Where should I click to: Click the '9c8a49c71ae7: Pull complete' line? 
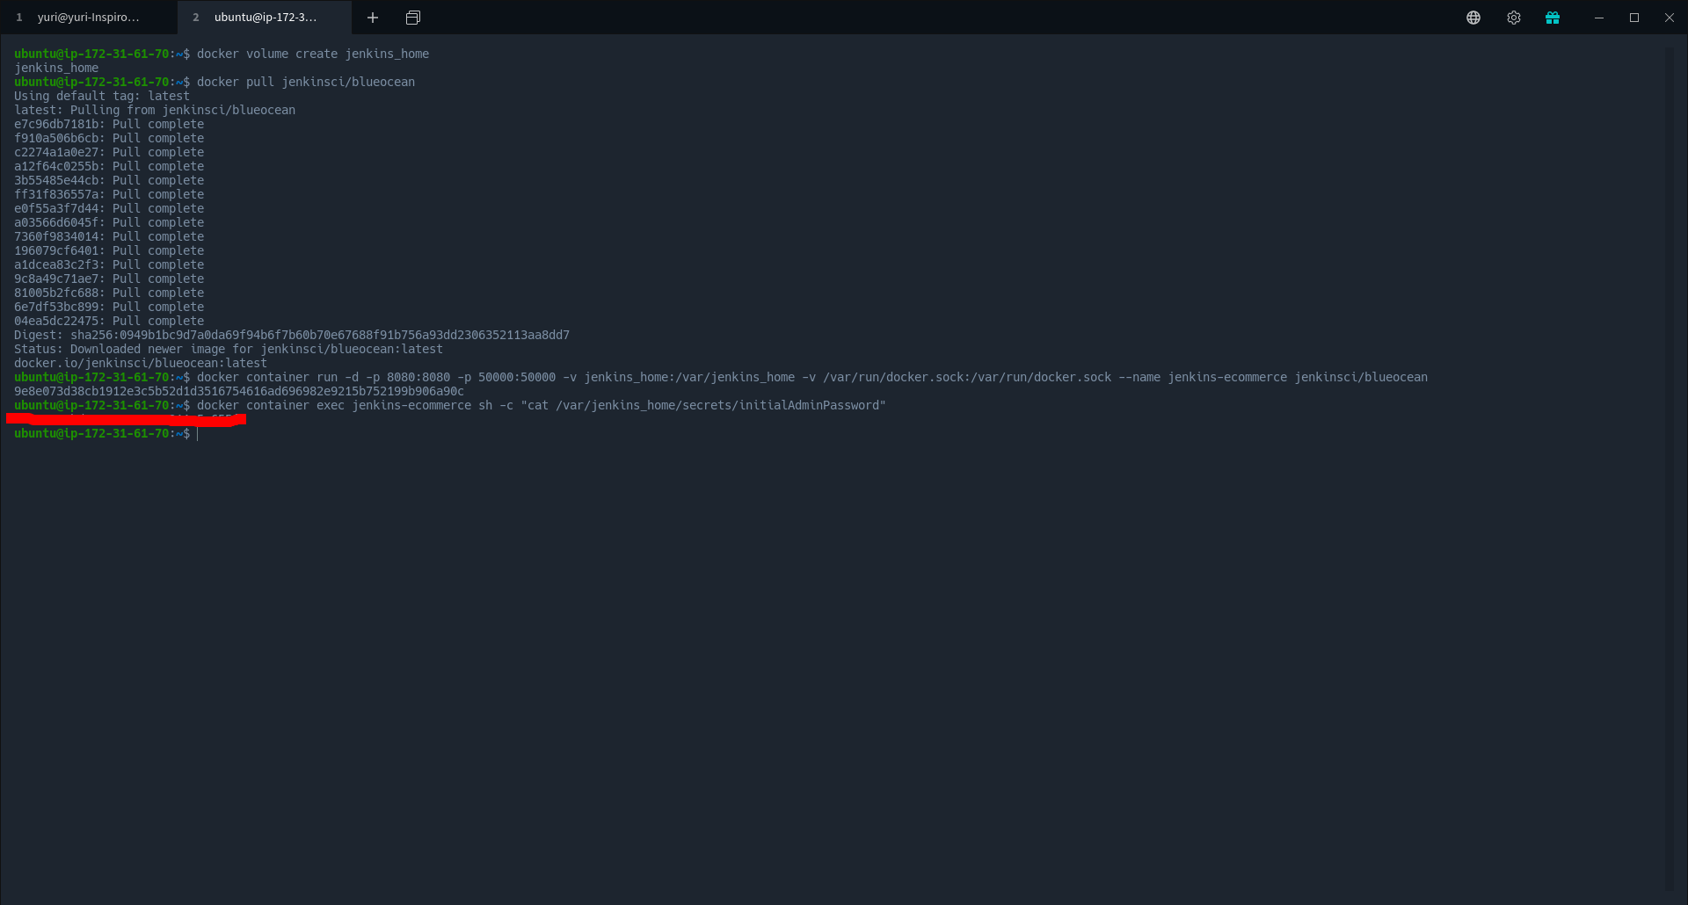click(x=109, y=279)
